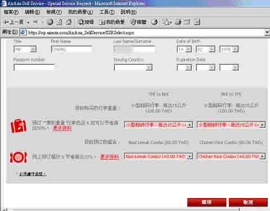
Task: Open the 我的最愛 favorites toolbar button
Action: coord(112,22)
